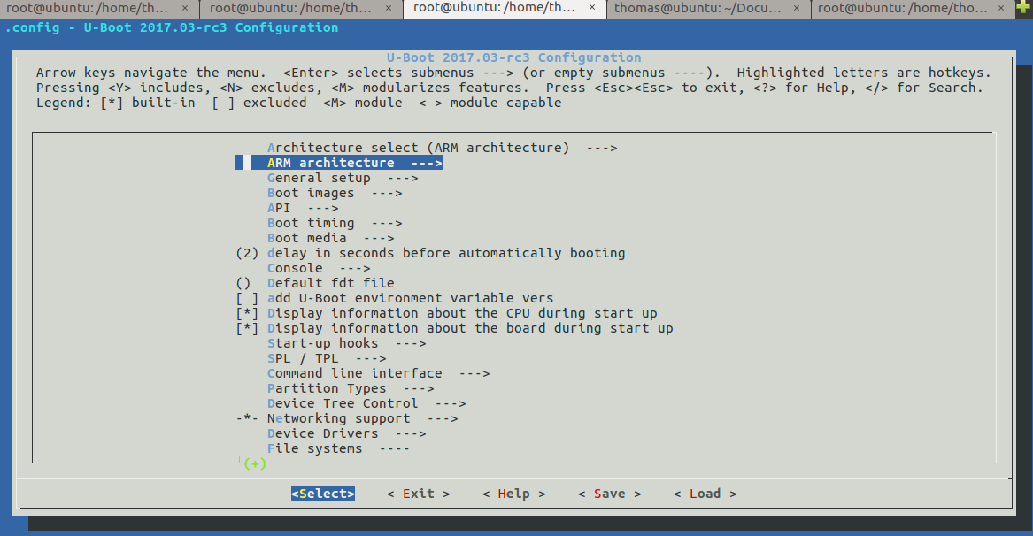
Task: Click the (+) scroll-more indicator
Action: [x=255, y=463]
